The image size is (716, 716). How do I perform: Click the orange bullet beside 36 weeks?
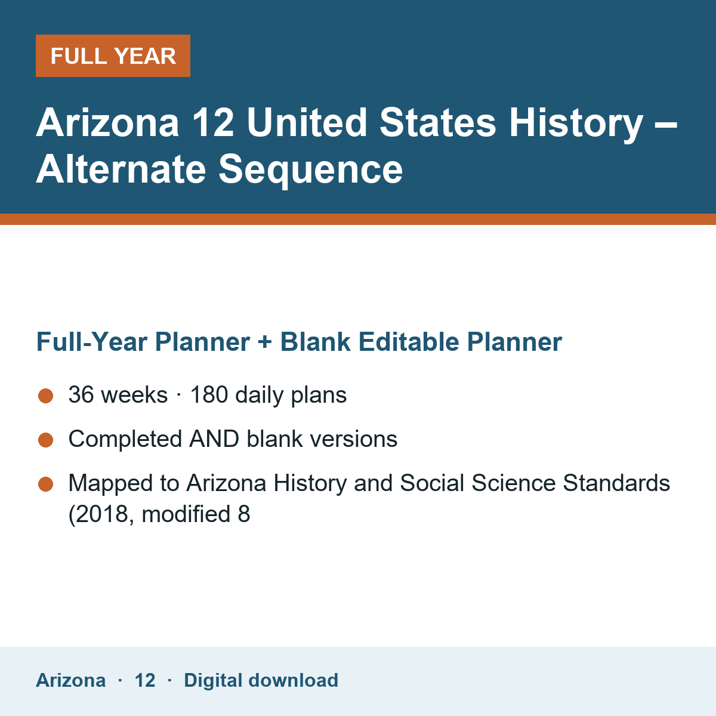pos(46,396)
